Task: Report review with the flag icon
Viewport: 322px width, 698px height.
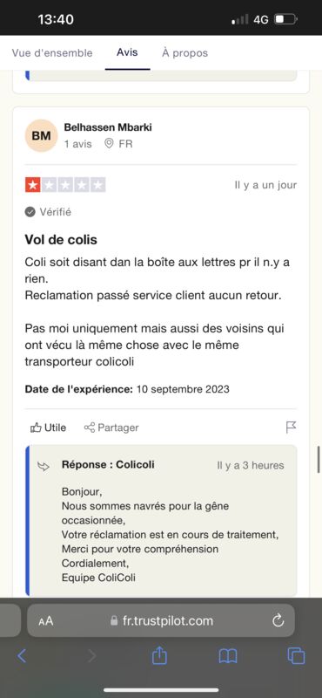Action: point(291,428)
